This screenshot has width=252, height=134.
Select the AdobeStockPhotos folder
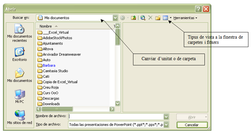tap(55, 38)
